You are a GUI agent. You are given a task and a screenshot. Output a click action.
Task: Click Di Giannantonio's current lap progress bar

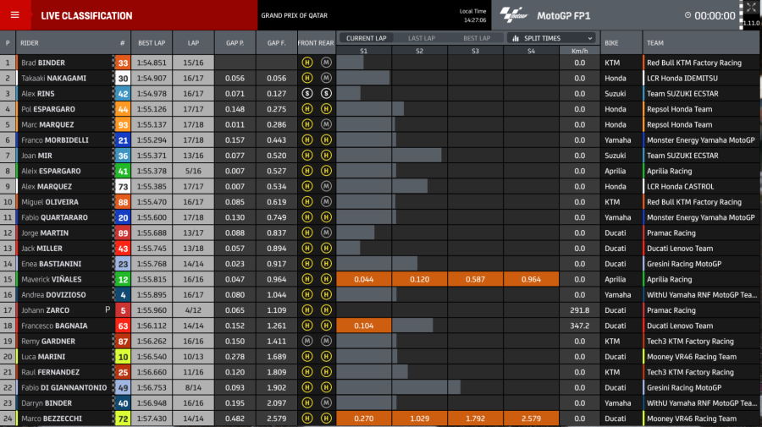399,387
